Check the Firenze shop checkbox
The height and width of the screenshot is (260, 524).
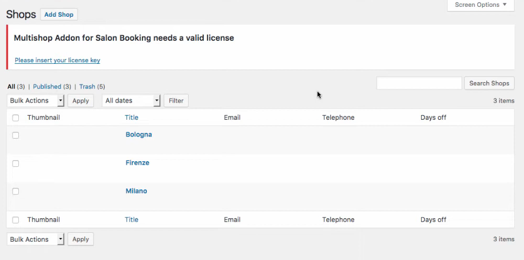coord(16,163)
